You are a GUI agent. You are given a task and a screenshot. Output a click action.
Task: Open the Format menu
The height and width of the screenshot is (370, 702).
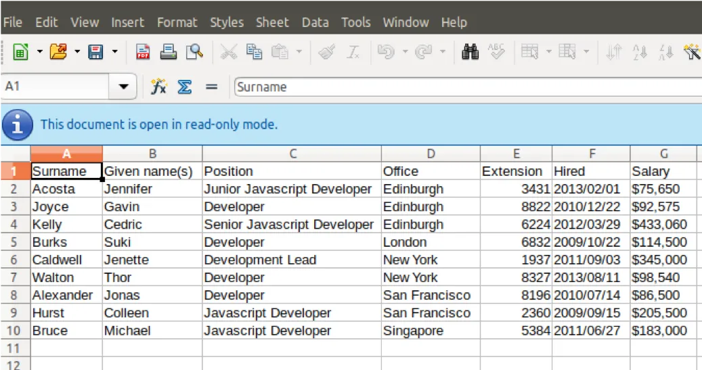177,22
